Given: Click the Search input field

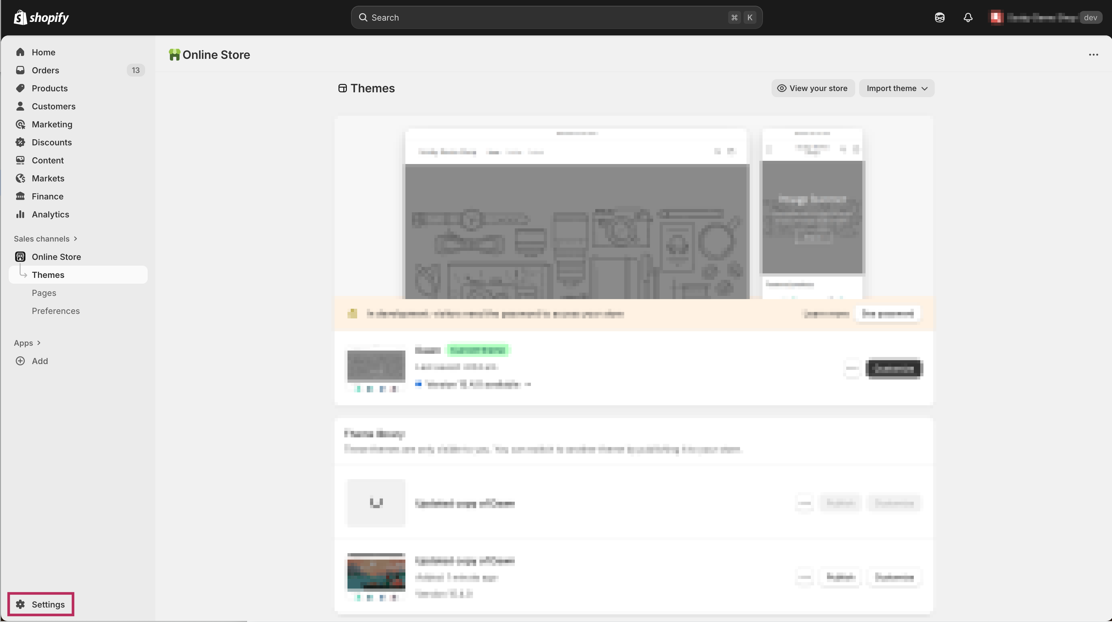Looking at the screenshot, I should tap(544, 18).
